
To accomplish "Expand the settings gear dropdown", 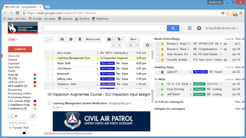I will tap(148, 45).
